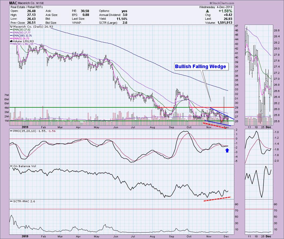Click the EMA(50) 27.77 legend entry
The image size is (284, 239).
click(20, 33)
